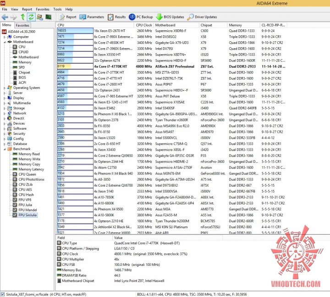Open the CPU Queen benchmark
The width and height of the screenshot is (330, 297).
24,174
